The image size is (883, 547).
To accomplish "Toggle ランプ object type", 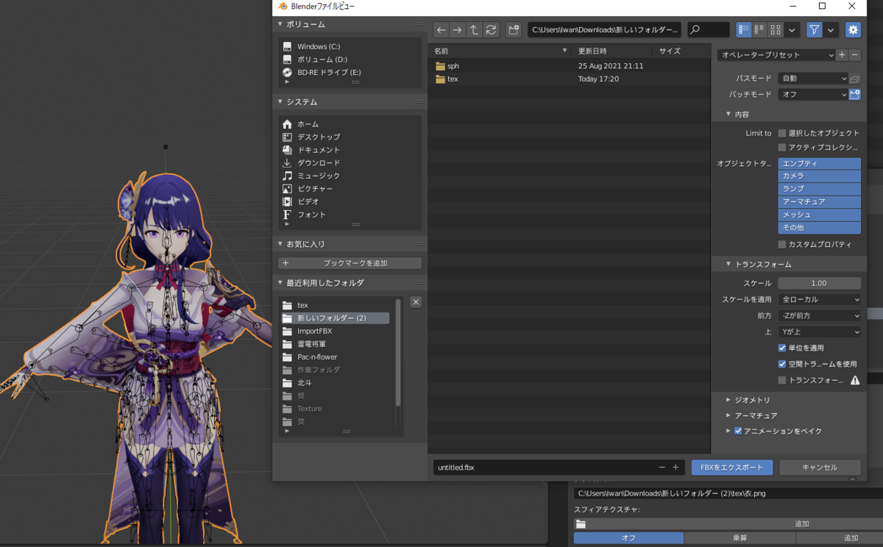I will tap(819, 189).
